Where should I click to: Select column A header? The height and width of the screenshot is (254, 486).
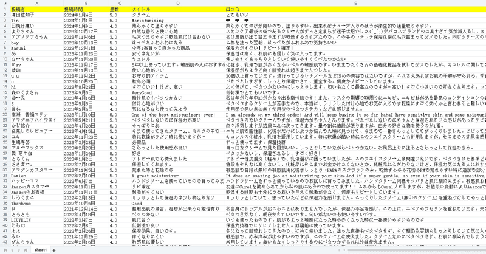(36, 4)
